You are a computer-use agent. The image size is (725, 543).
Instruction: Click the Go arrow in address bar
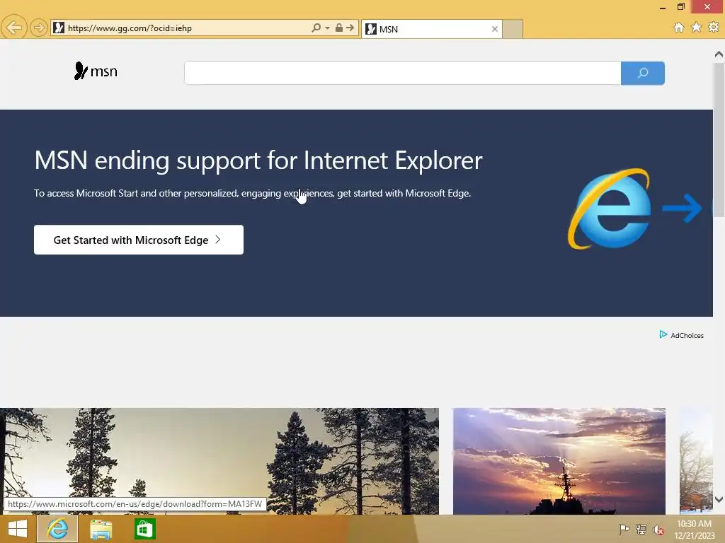click(350, 28)
